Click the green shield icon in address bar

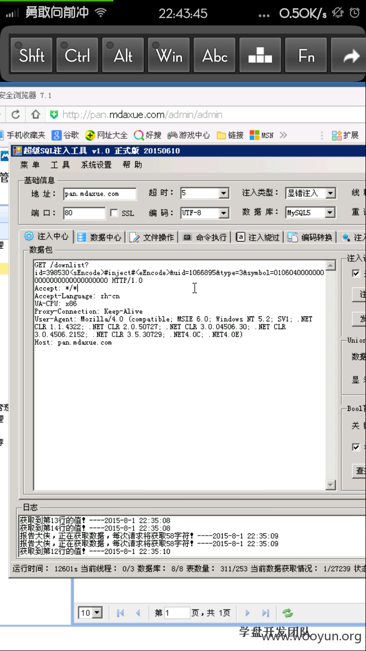click(x=53, y=114)
